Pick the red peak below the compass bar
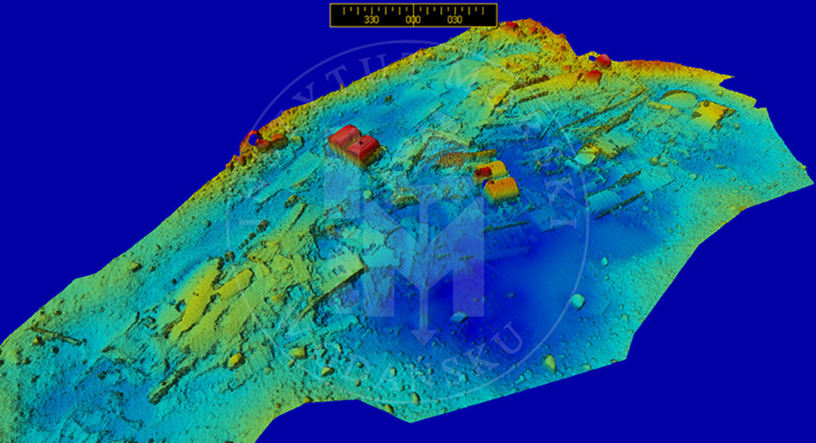Viewport: 816px width, 443px height. click(509, 27)
